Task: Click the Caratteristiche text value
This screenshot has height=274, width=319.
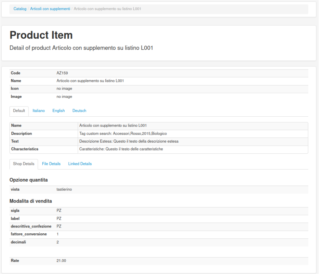Action: point(121,149)
